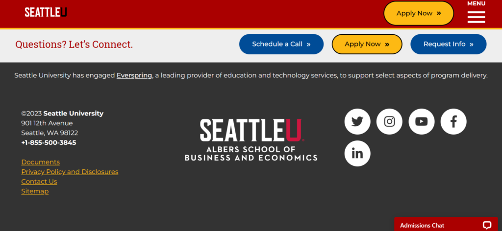Click the Albers School of Business footer logo

pos(251,139)
